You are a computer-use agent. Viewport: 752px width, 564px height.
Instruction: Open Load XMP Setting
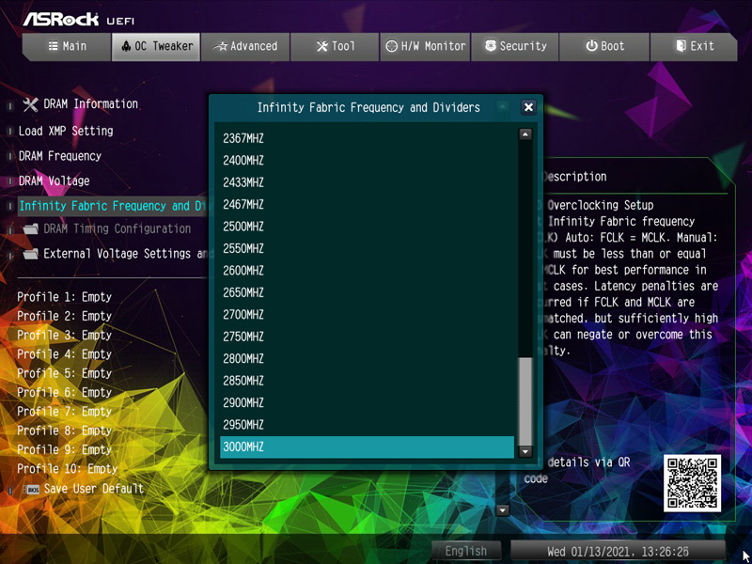click(66, 131)
